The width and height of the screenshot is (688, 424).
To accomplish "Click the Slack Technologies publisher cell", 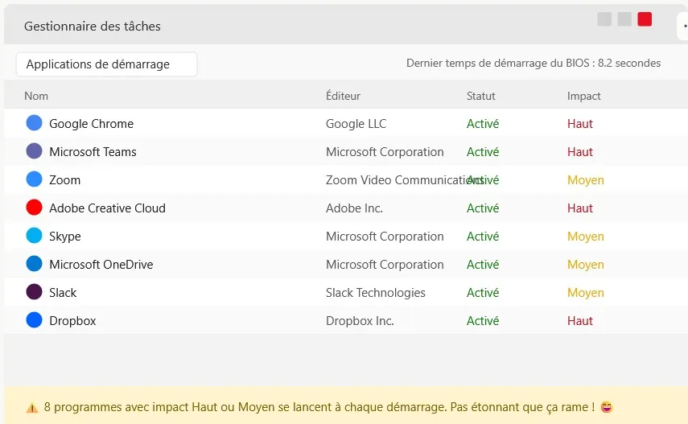I will pyautogui.click(x=375, y=293).
